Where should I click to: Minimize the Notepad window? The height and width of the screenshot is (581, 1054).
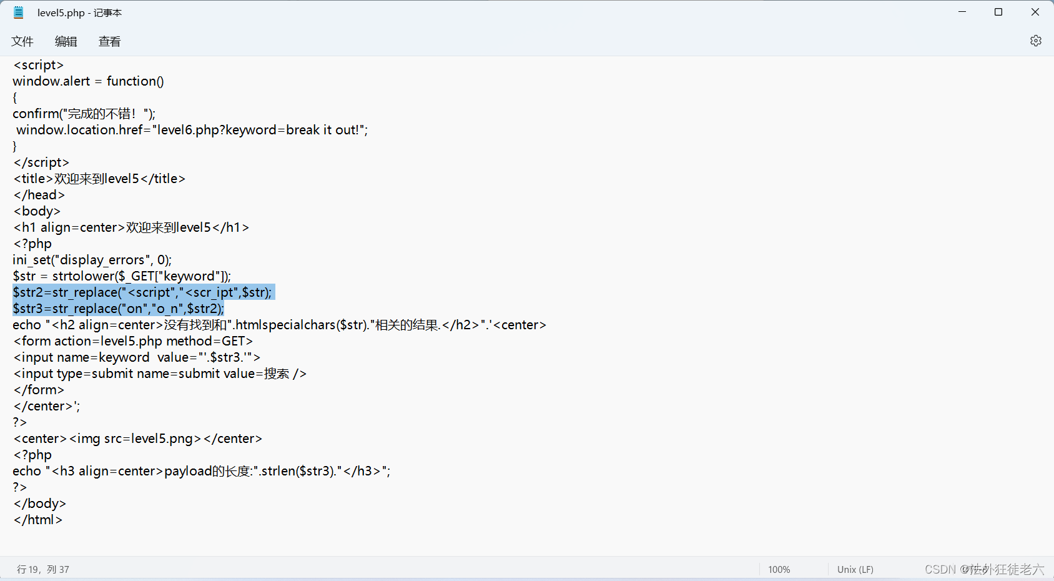click(962, 12)
